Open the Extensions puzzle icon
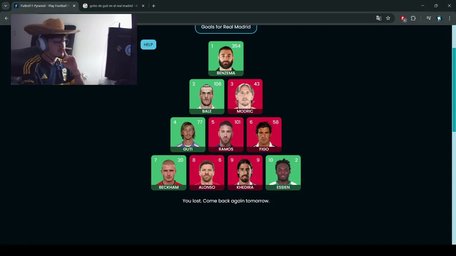The image size is (456, 256). (x=413, y=18)
